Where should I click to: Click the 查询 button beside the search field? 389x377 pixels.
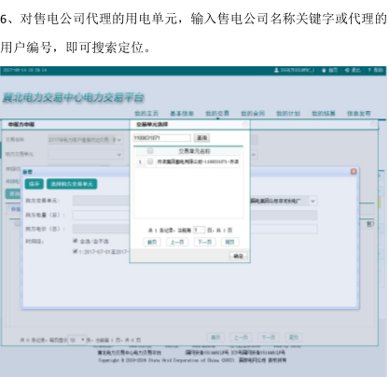tap(201, 138)
